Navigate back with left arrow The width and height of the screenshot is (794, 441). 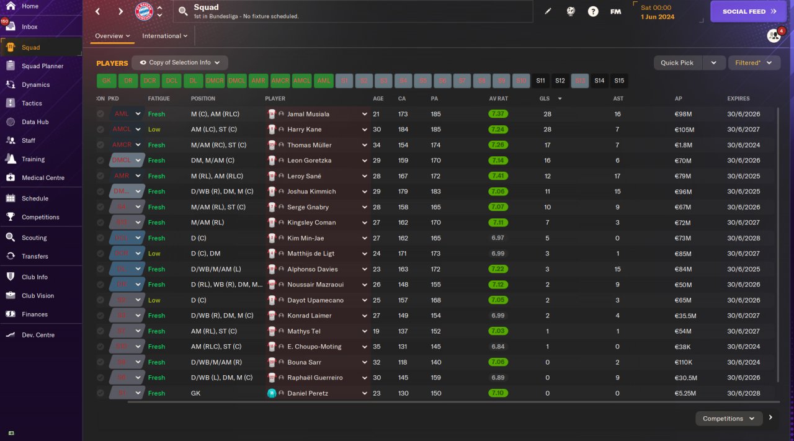click(x=98, y=11)
